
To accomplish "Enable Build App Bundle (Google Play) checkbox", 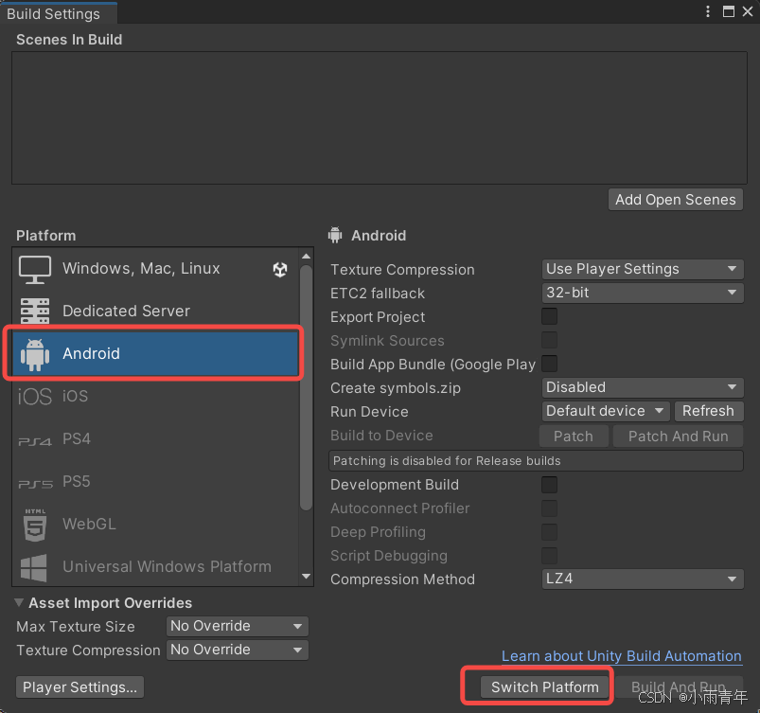I will pyautogui.click(x=549, y=364).
